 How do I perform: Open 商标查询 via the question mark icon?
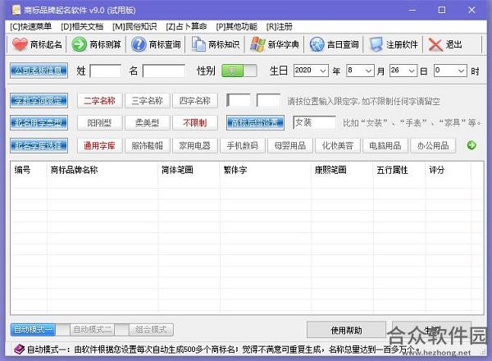(139, 44)
